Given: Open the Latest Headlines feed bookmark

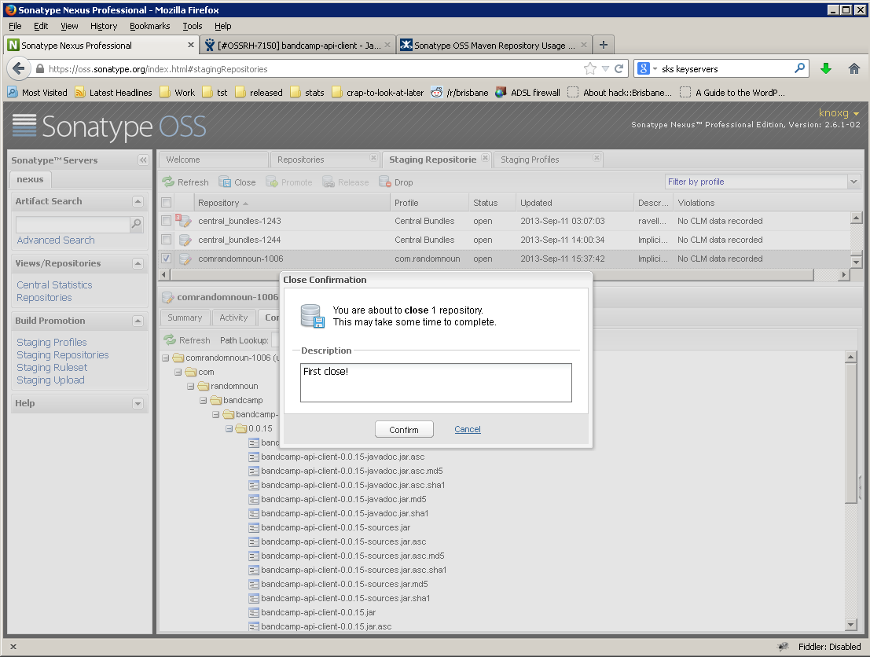Looking at the screenshot, I should point(113,93).
